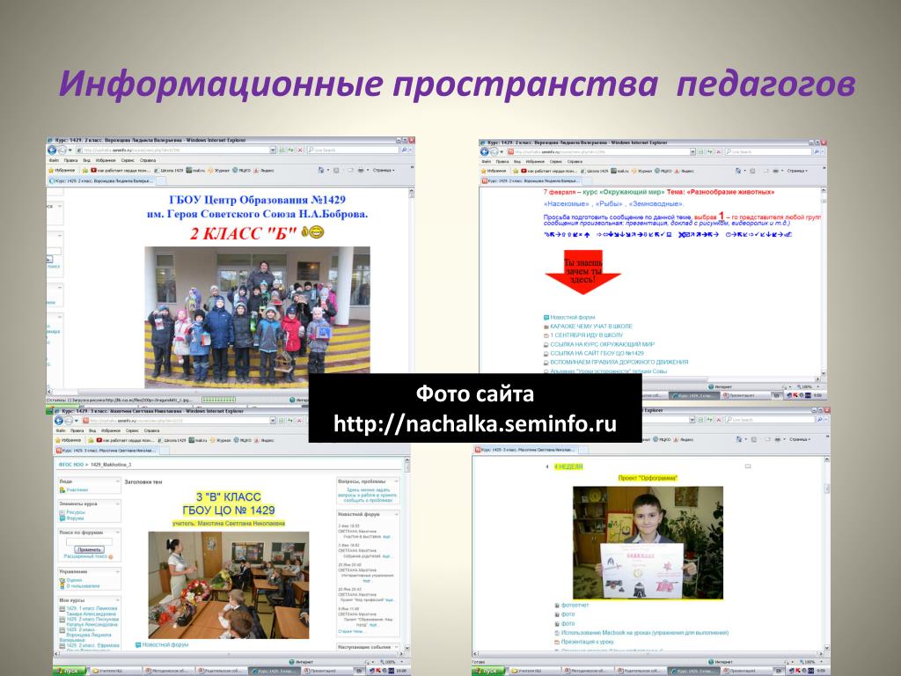Open Расширенный поиск link in bottom-left page
This screenshot has height=676, width=901.
(85, 556)
